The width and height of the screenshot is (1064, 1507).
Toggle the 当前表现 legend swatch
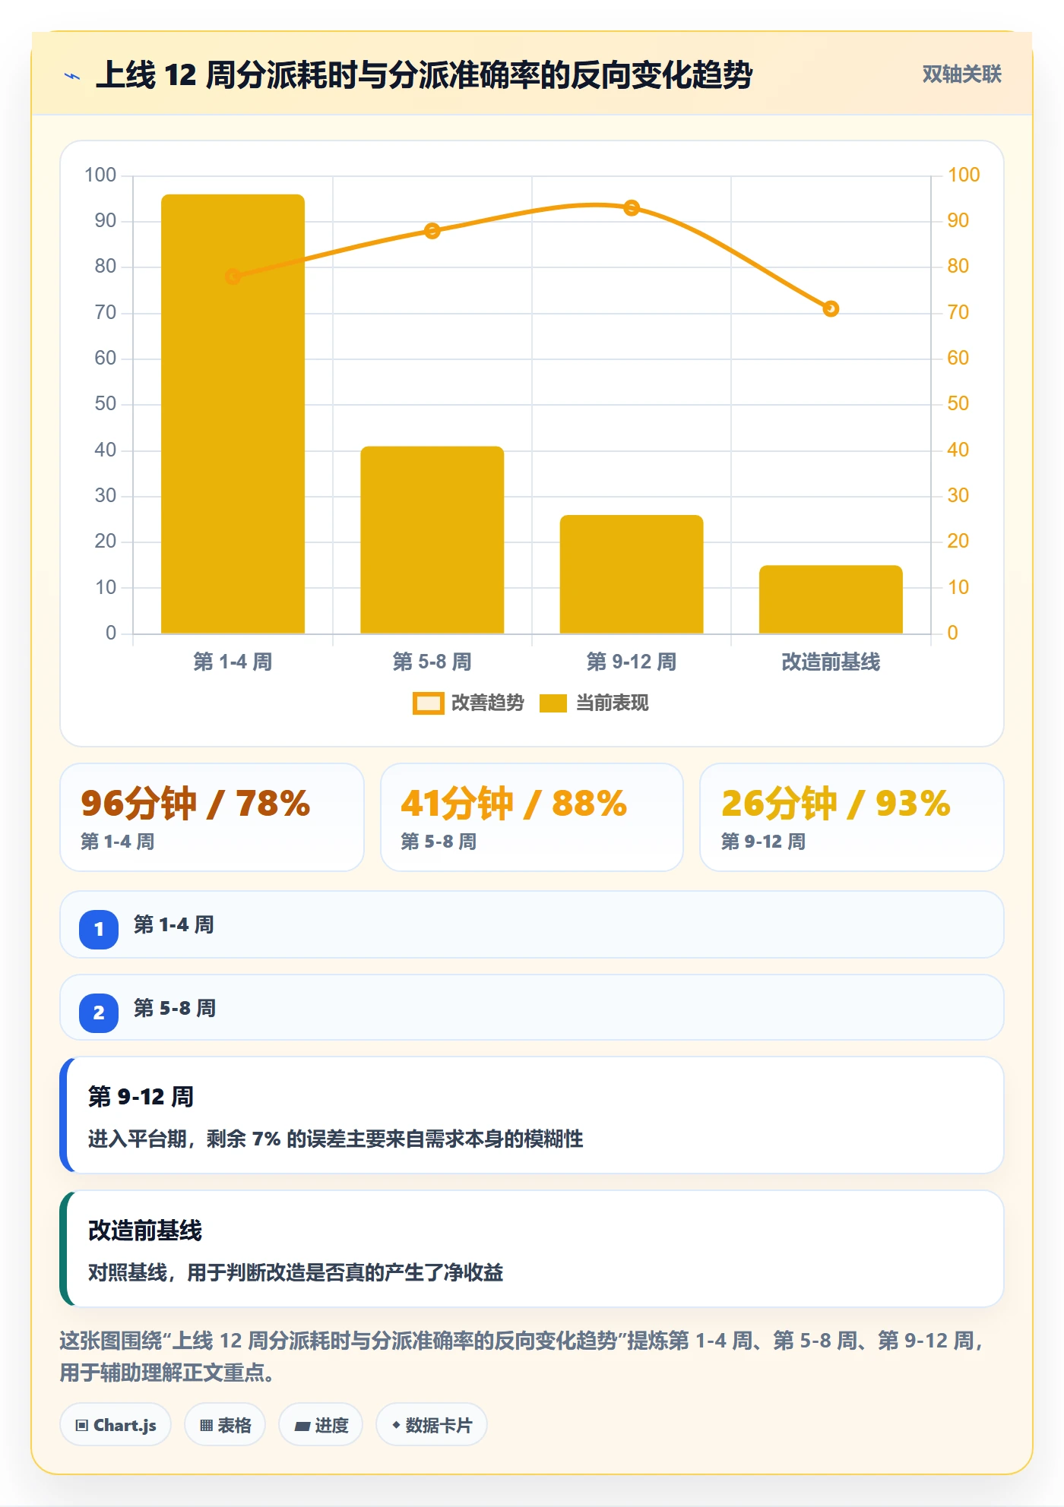coord(553,703)
